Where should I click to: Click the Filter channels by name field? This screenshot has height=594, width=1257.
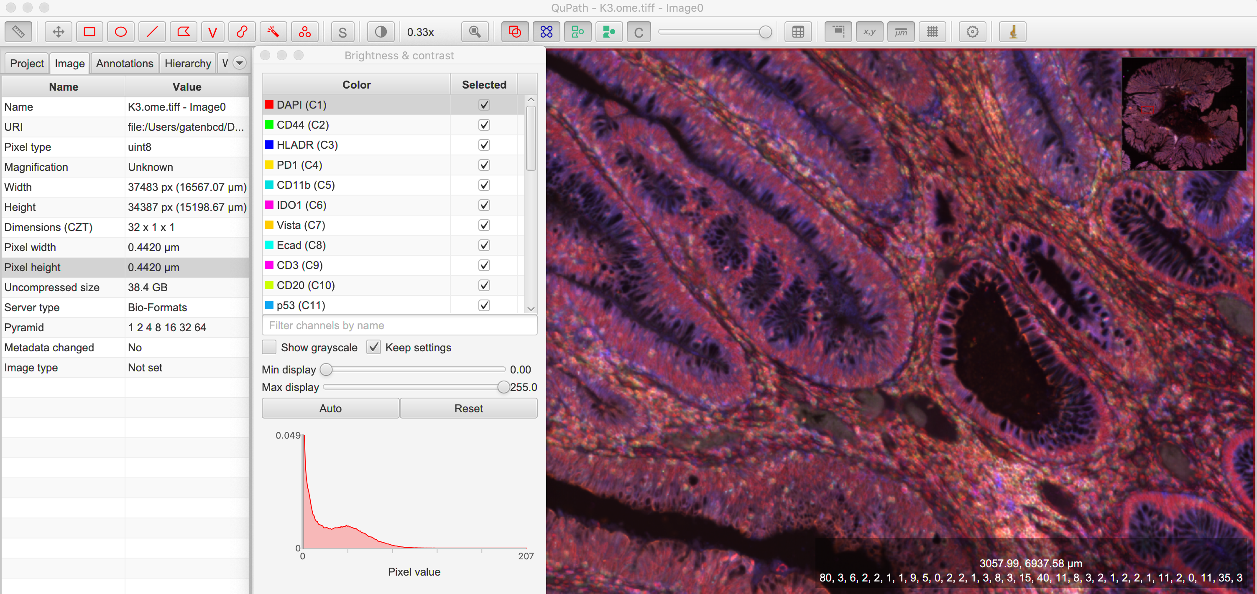click(x=399, y=325)
